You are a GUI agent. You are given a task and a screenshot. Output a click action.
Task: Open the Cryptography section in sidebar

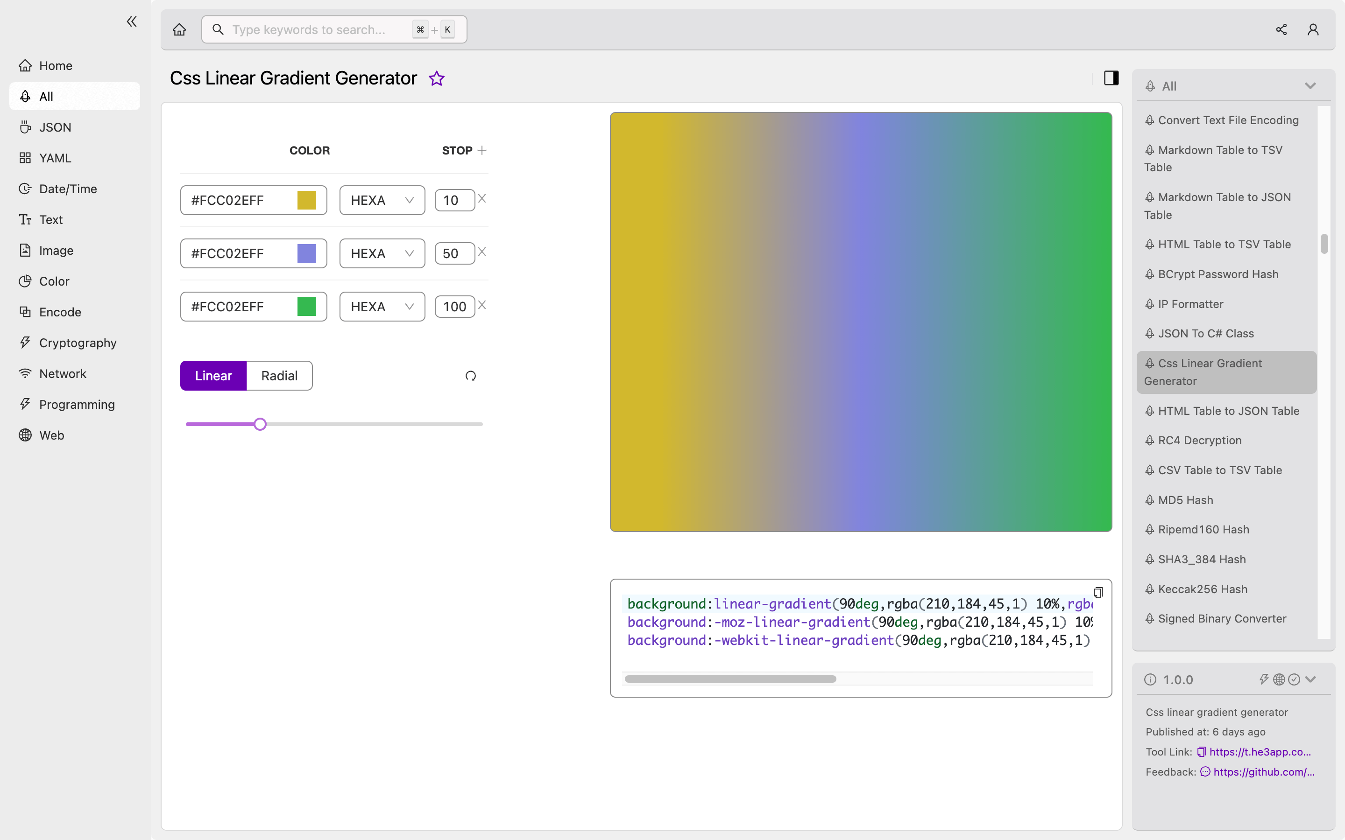78,343
